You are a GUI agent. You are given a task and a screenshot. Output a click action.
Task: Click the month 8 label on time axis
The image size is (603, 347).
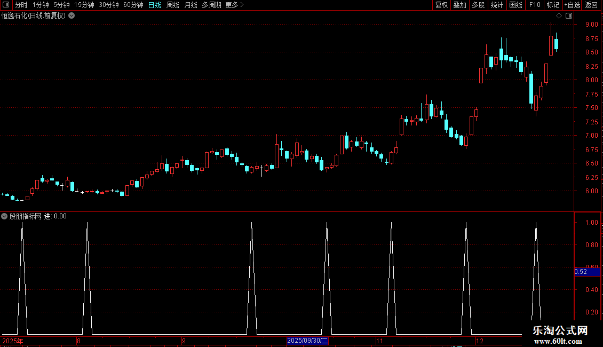[x=78, y=341]
